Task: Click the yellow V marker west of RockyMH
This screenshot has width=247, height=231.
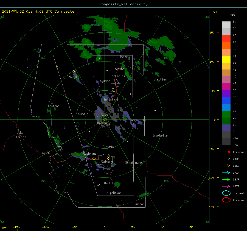Action: (57, 67)
